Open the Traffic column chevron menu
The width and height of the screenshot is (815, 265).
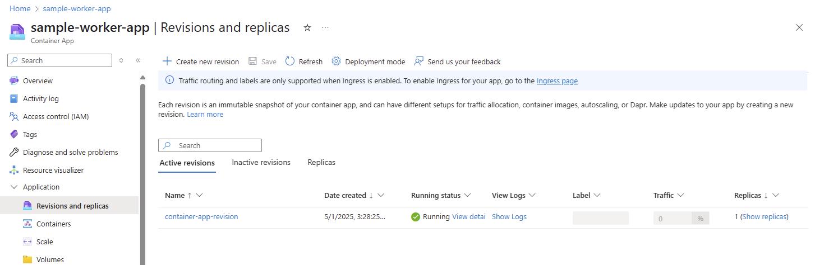click(681, 195)
